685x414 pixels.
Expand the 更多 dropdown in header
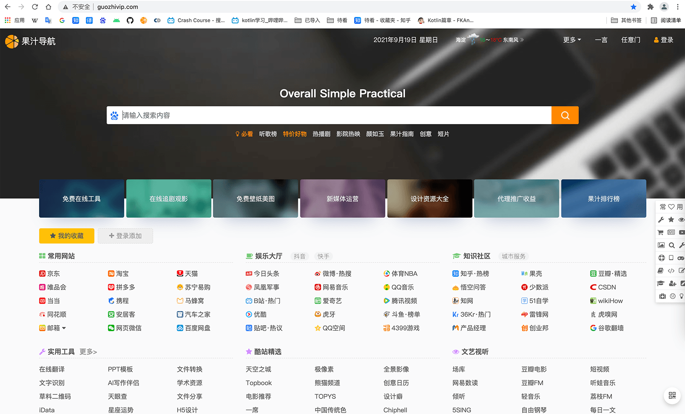(572, 40)
